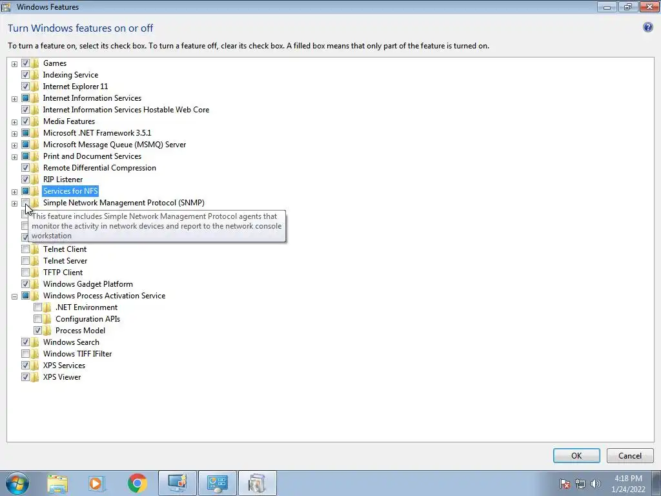Expand the Games tree node

pyautogui.click(x=14, y=64)
